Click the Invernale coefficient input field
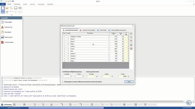 [x=67, y=76]
